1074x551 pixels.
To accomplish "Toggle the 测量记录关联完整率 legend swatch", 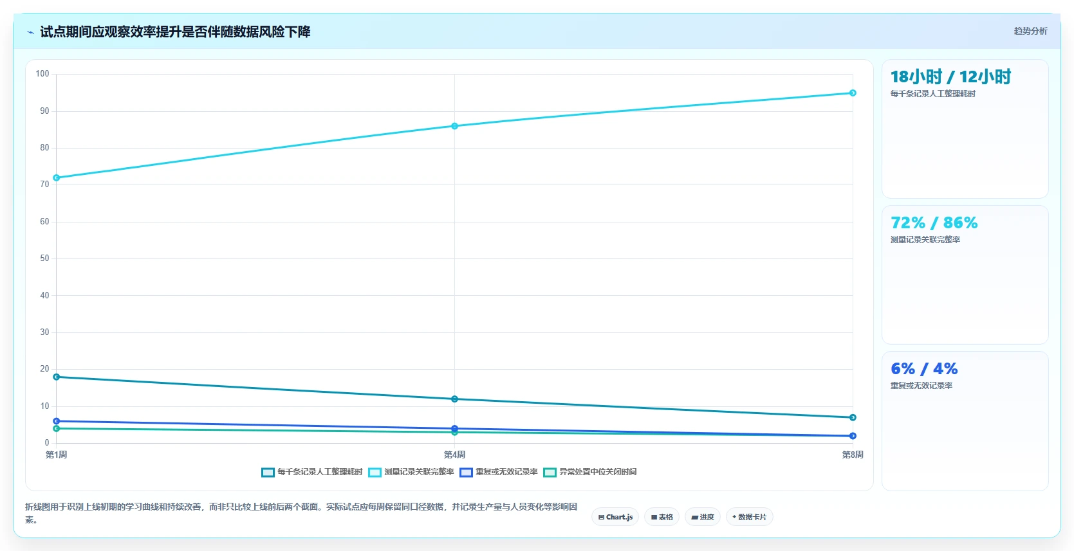I will (x=375, y=473).
